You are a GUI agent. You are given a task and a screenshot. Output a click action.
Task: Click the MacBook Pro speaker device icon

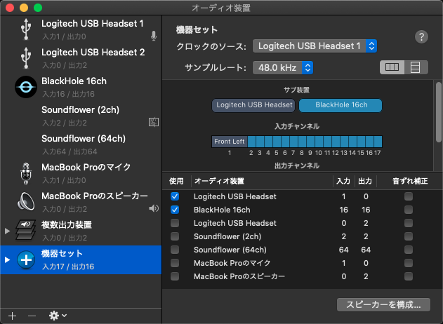coord(26,201)
